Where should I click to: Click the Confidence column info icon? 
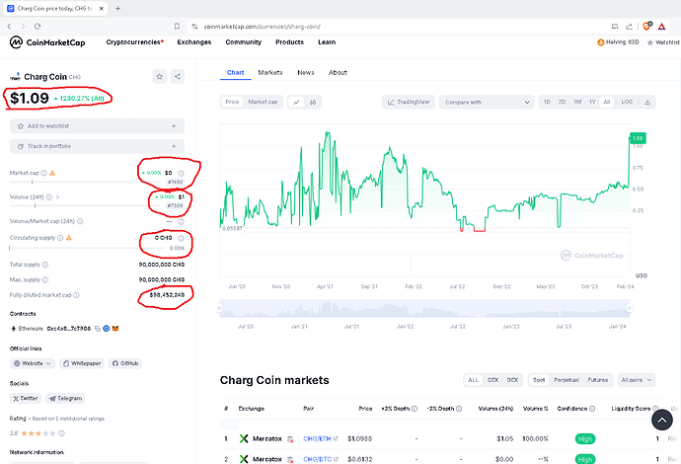(x=592, y=409)
